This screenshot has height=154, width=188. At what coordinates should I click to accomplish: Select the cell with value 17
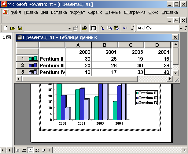pyautogui.click(x=105, y=72)
